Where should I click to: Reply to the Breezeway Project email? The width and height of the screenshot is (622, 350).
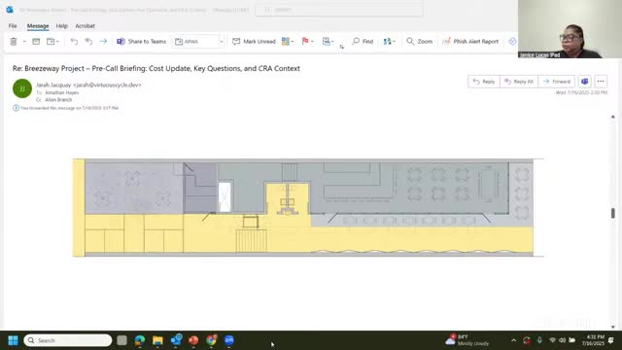click(x=484, y=82)
